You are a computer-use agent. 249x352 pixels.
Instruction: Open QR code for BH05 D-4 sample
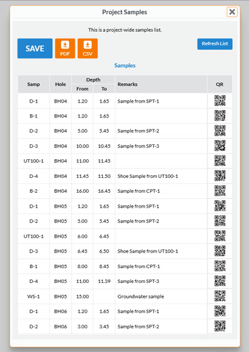coord(220,281)
